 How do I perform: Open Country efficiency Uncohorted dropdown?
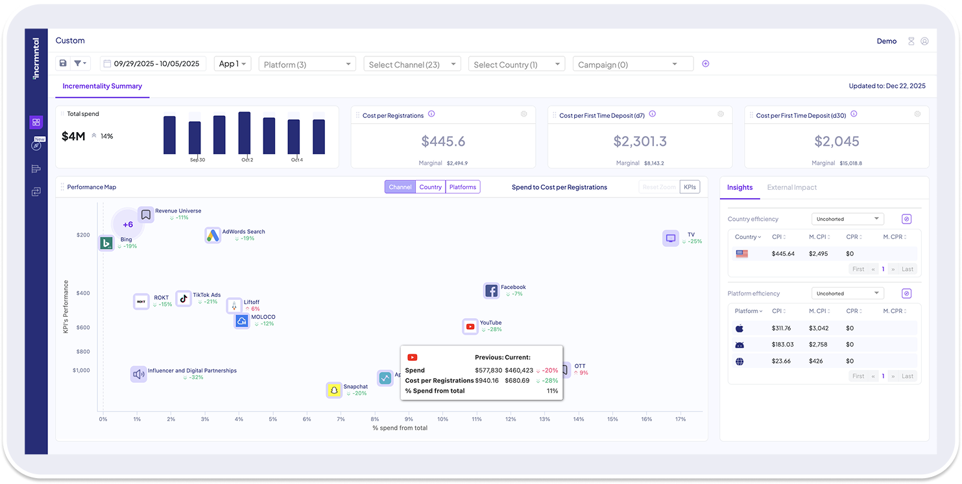[x=847, y=219]
